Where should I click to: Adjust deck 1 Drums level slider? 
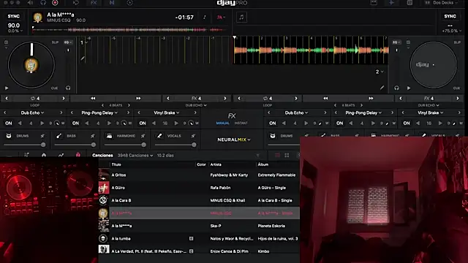pyautogui.click(x=24, y=145)
